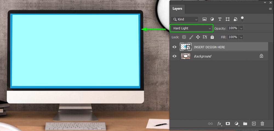The height and width of the screenshot is (131, 274).
Task: Toggle lock image pixels brush icon
Action: point(191,37)
